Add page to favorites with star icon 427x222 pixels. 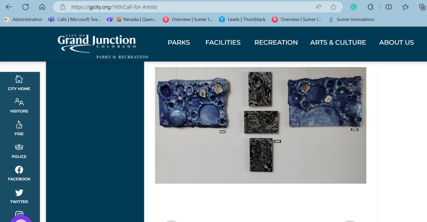[333, 7]
